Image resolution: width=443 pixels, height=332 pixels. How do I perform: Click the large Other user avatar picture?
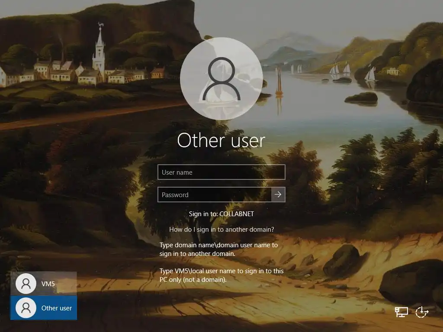coord(221,79)
